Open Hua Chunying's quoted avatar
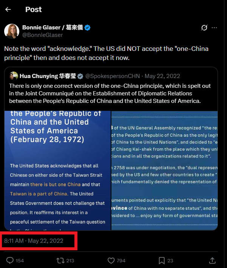The image size is (227, 268). [x=14, y=76]
